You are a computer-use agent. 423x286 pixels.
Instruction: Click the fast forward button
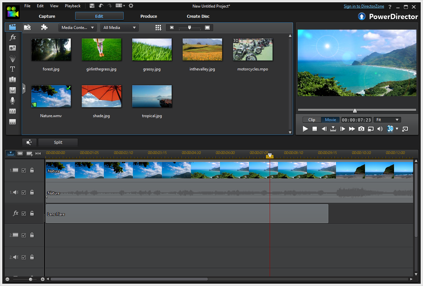[x=352, y=129]
